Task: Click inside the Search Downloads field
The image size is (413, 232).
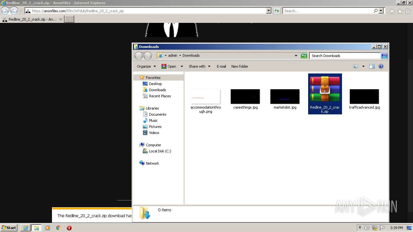Action: click(345, 56)
